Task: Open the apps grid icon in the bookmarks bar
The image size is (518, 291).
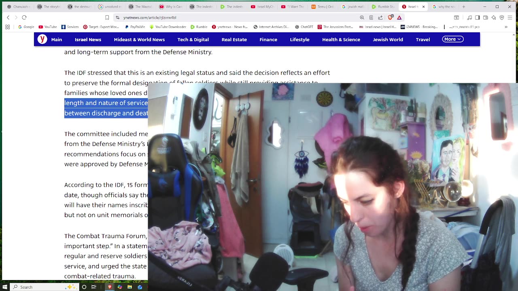Action: coord(7,27)
